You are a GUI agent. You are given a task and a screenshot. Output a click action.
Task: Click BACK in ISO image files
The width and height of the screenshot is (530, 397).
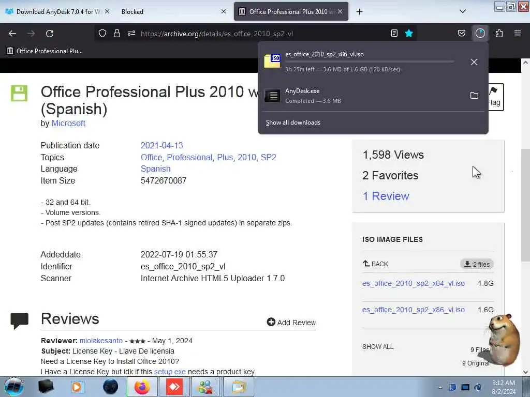tap(376, 264)
